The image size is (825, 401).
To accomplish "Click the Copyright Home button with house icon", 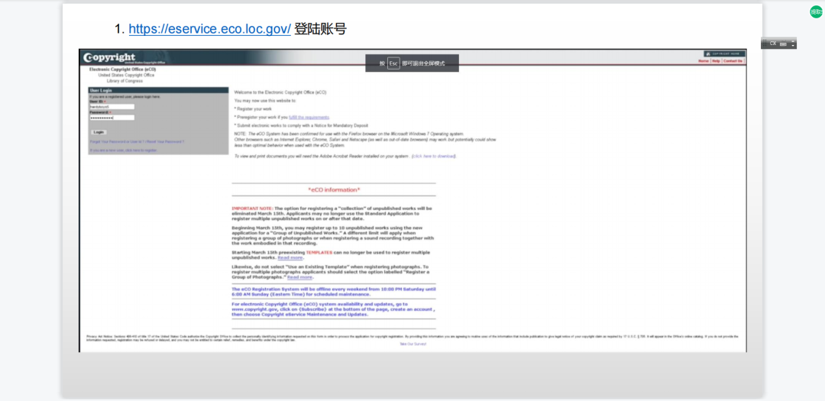I will [x=724, y=53].
